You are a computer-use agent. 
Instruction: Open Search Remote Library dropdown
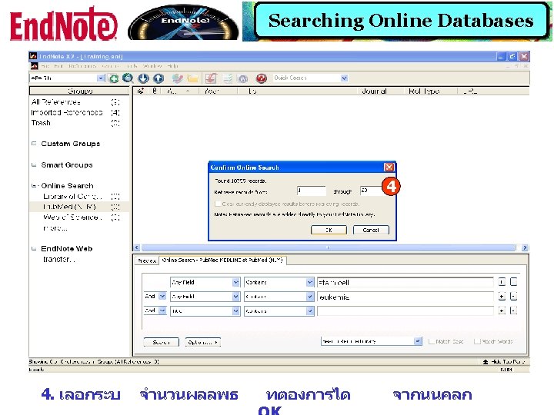[418, 341]
